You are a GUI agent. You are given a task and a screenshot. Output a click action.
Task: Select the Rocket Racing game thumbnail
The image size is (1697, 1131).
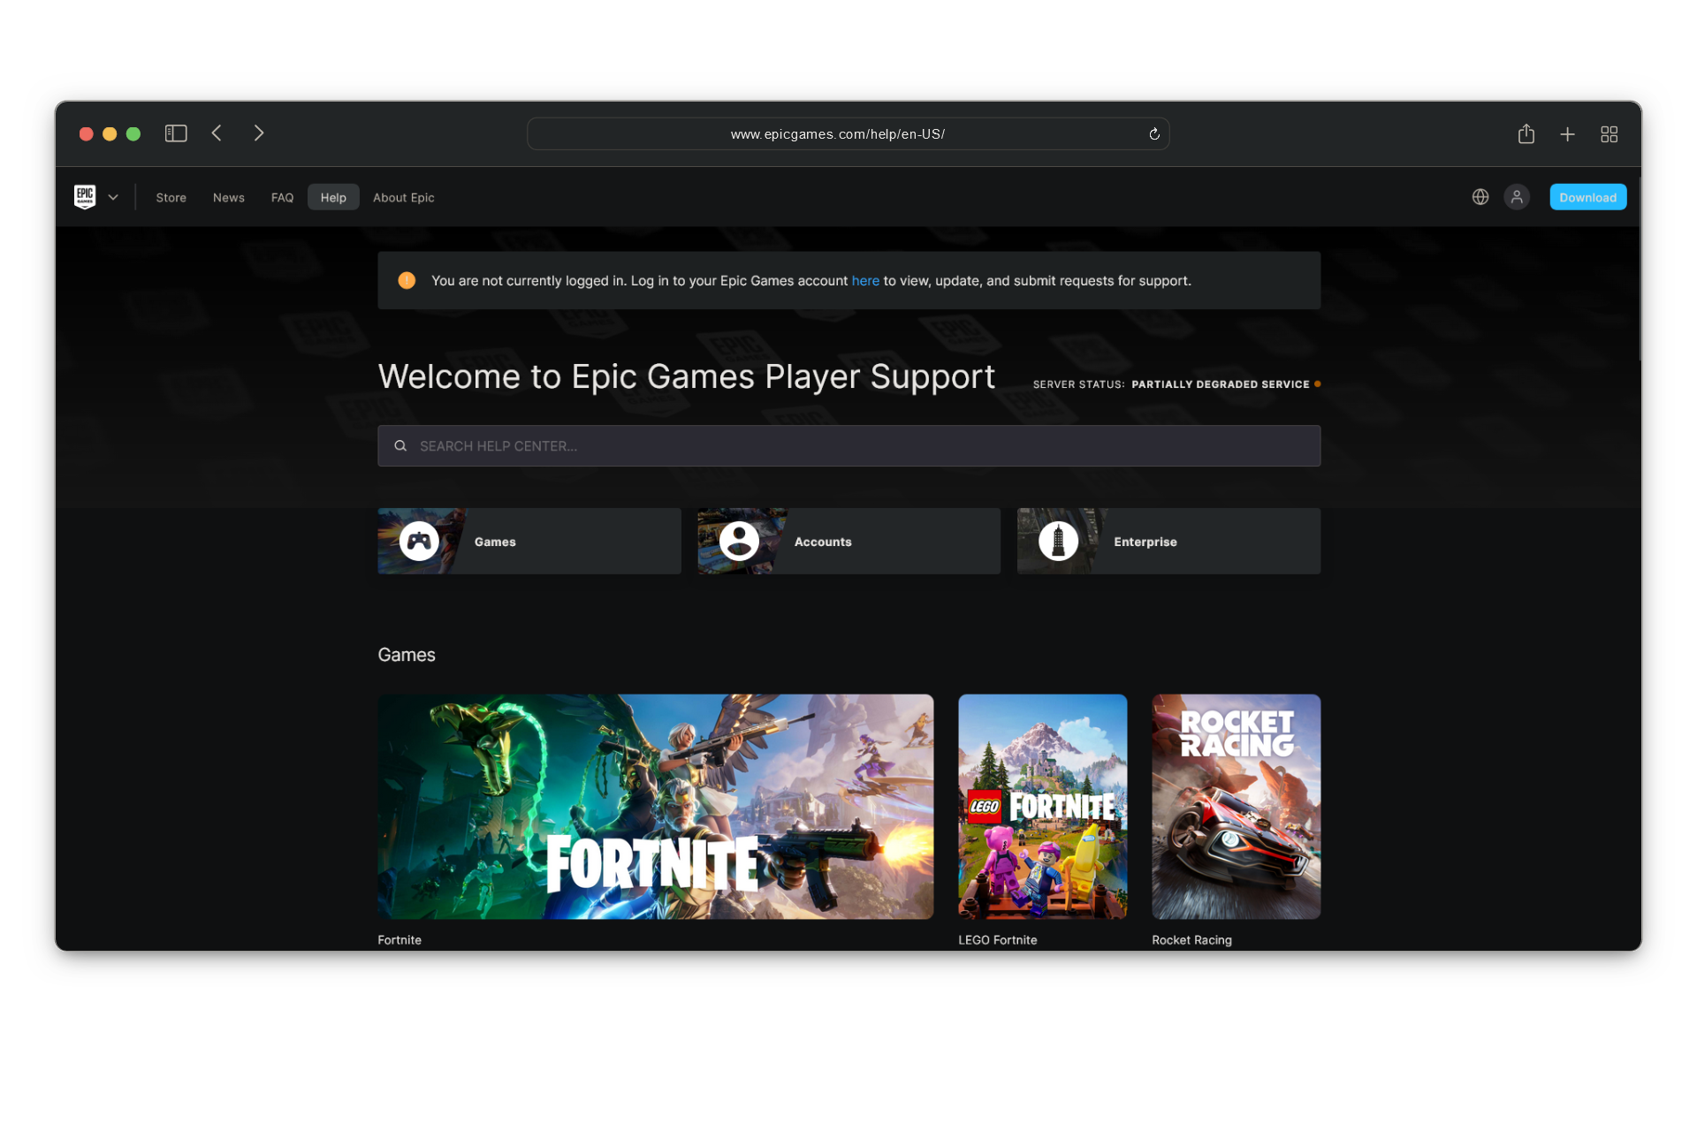click(1236, 807)
